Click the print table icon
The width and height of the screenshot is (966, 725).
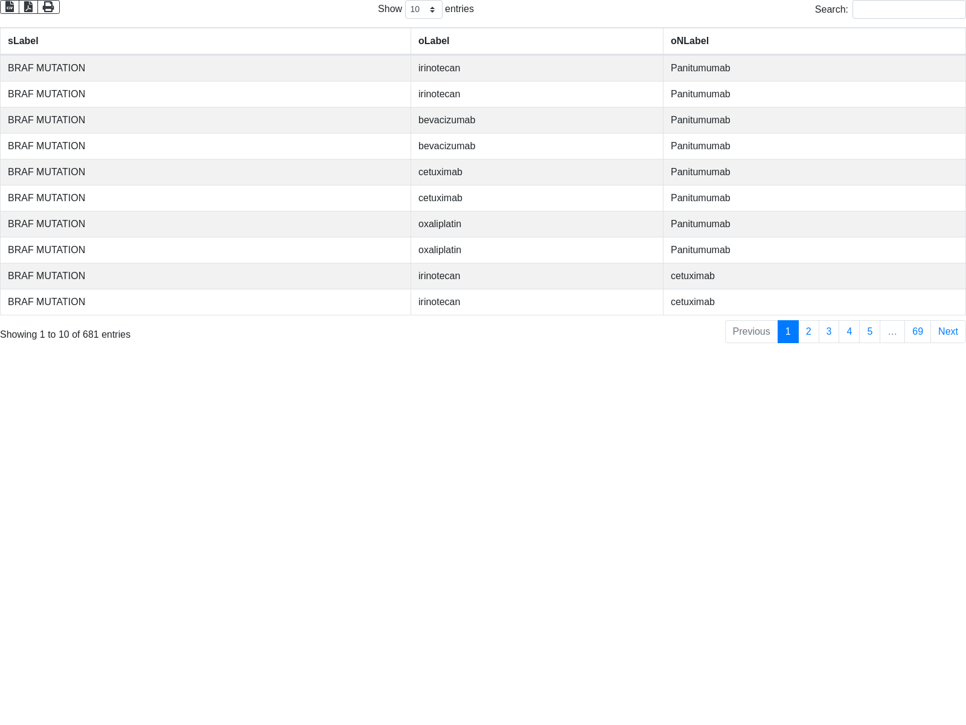(x=48, y=7)
